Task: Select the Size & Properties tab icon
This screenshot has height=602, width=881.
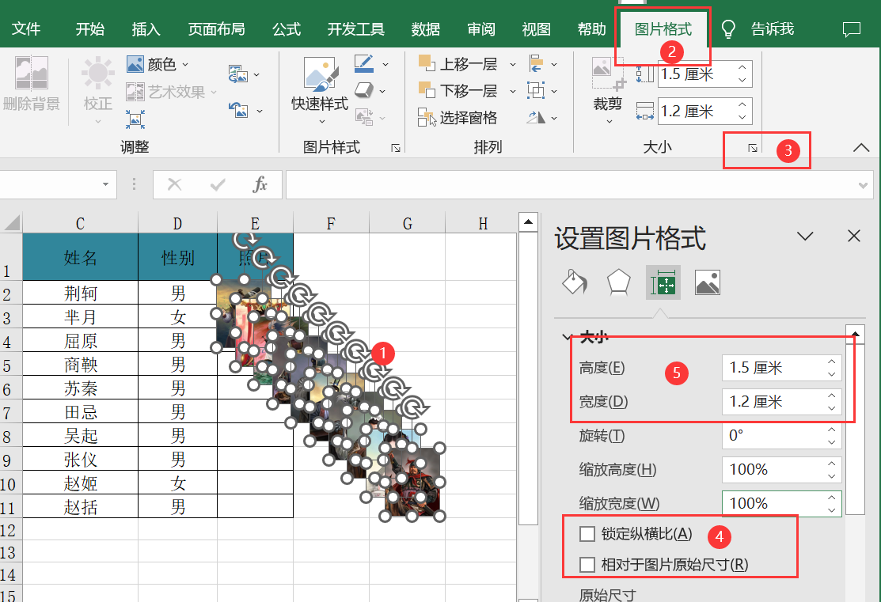Action: (663, 282)
